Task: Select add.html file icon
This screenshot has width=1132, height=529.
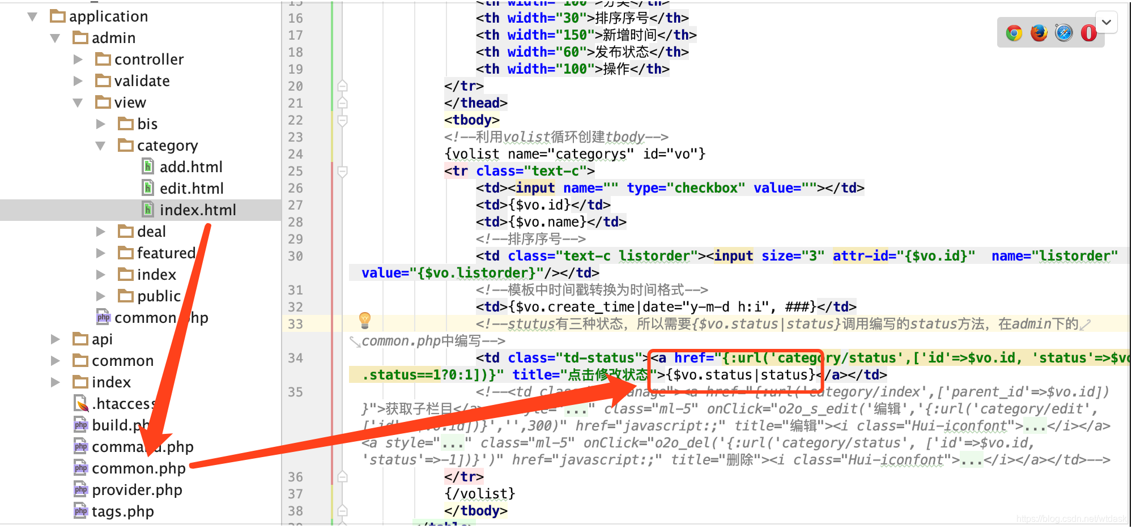Action: [x=148, y=167]
